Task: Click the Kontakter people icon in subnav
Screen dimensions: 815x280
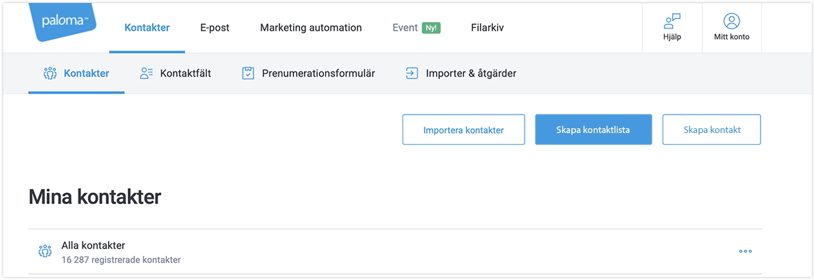Action: click(x=50, y=74)
